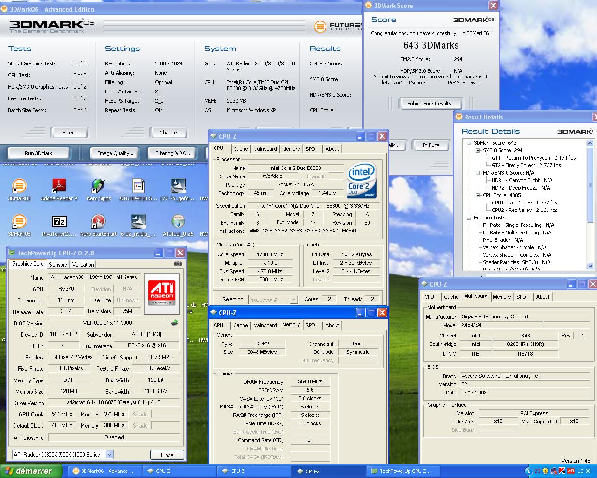Select Pixel Shader N/A row
The height and width of the screenshot is (478, 597).
pyautogui.click(x=503, y=240)
